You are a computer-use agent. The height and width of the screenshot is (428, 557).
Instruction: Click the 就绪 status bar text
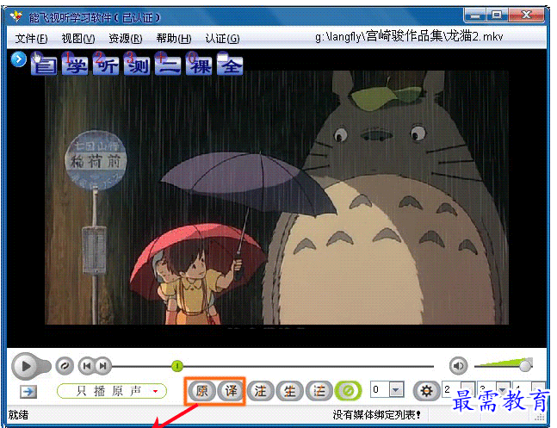18,415
